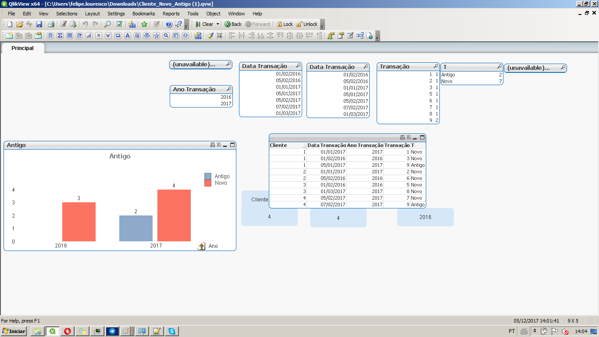599x337 pixels.
Task: Open the Bookmarks menu
Action: (x=144, y=14)
